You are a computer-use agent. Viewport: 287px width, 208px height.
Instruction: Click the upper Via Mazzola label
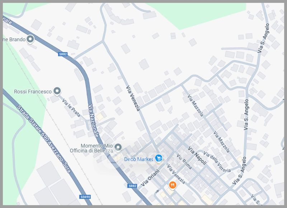(195, 106)
